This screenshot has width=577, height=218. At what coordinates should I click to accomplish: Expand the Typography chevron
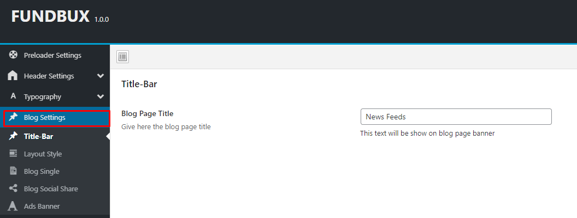[x=101, y=96]
